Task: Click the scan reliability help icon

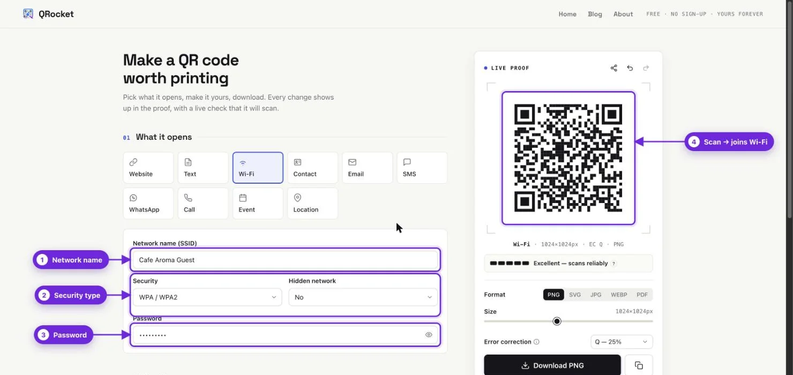Action: click(x=614, y=264)
